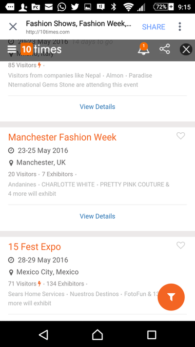The height and width of the screenshot is (347, 195).
Task: Tap the notification bell icon
Action: 143,49
